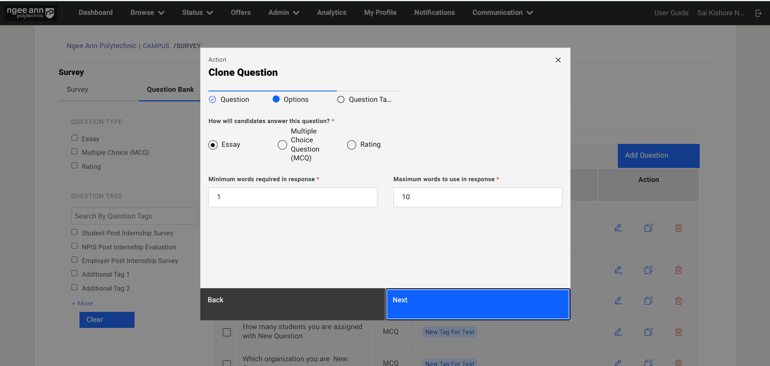Switch to the Survey tab
The width and height of the screenshot is (770, 366).
coord(77,89)
